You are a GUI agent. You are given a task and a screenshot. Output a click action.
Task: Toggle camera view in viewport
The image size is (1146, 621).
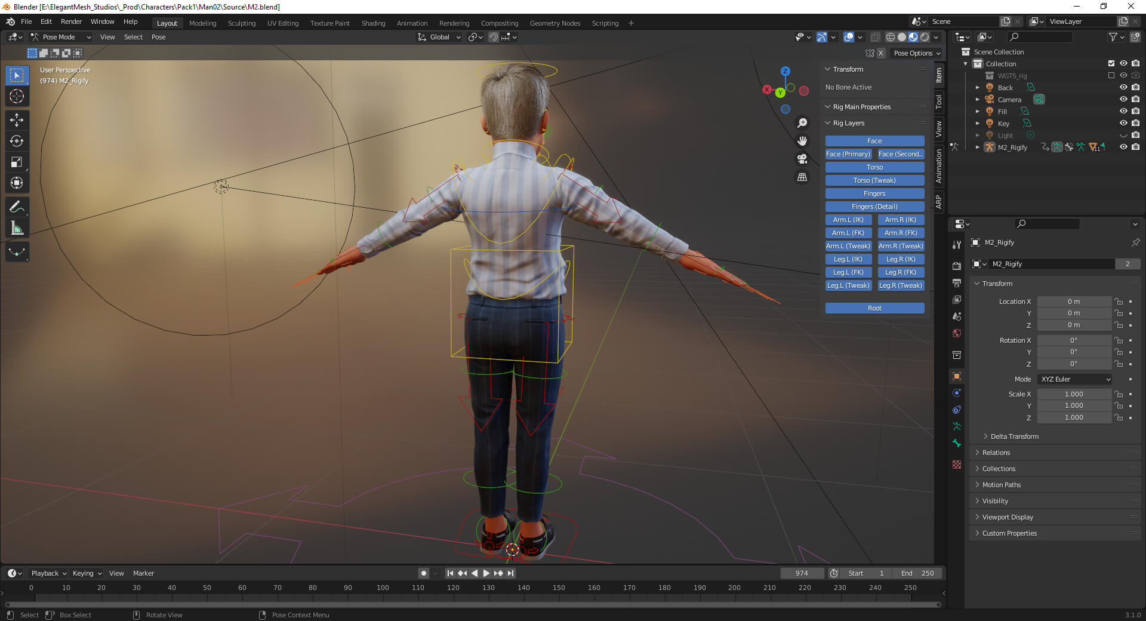click(802, 159)
